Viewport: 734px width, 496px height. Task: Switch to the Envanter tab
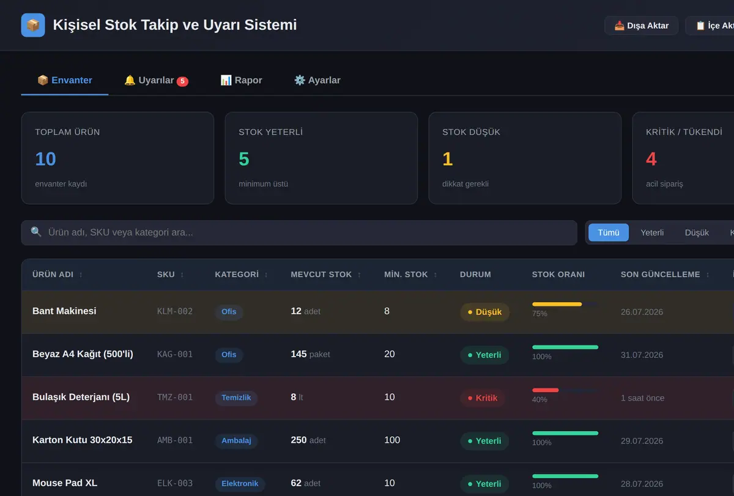coord(65,80)
